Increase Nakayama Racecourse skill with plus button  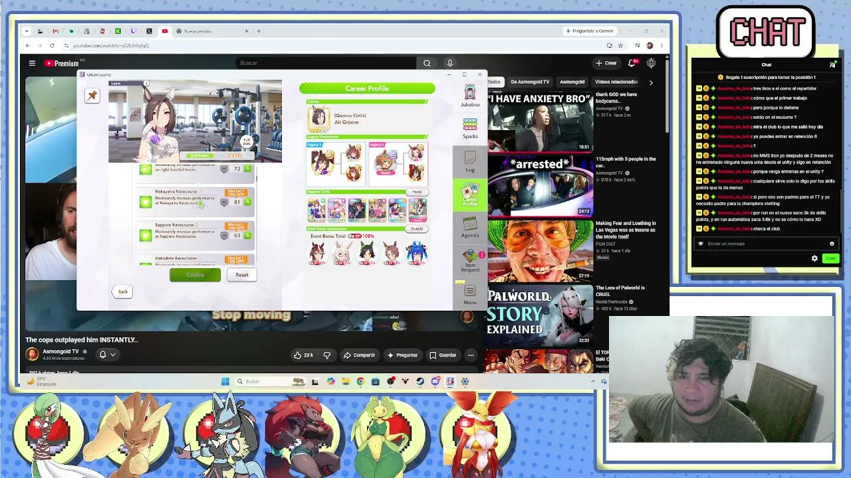click(x=248, y=202)
